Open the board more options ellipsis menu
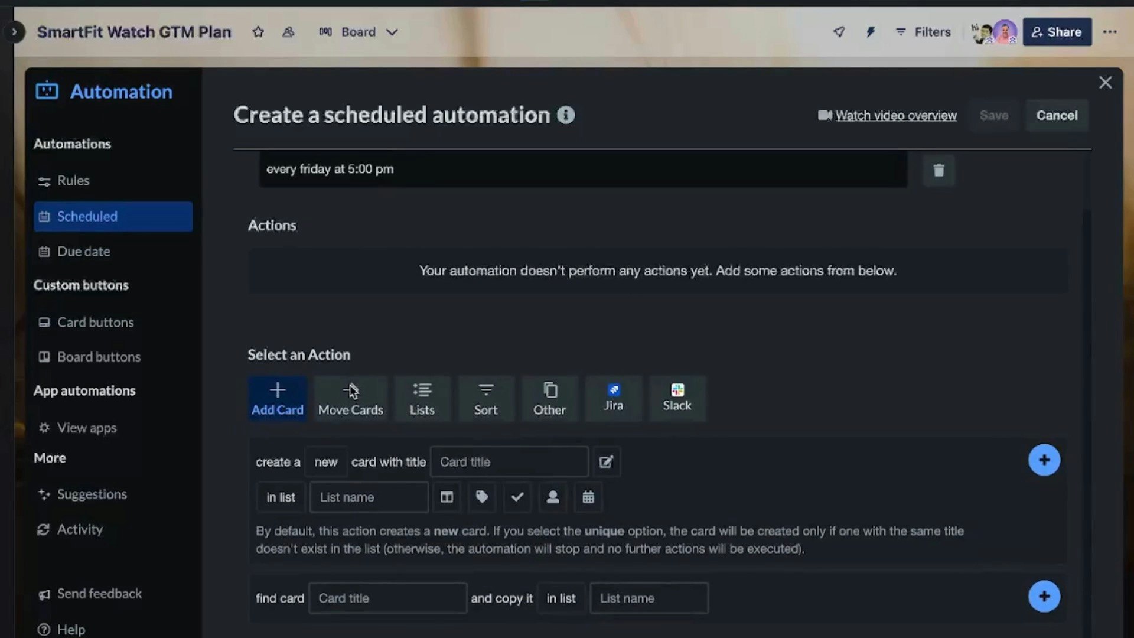Image resolution: width=1134 pixels, height=638 pixels. click(x=1110, y=32)
